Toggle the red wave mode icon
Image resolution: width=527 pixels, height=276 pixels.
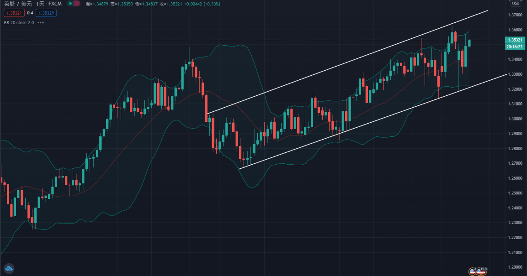(76, 4)
